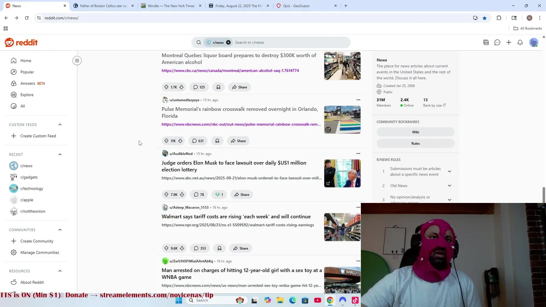Share the Walmart tariff costs post
The width and height of the screenshot is (546, 307).
tap(241, 248)
